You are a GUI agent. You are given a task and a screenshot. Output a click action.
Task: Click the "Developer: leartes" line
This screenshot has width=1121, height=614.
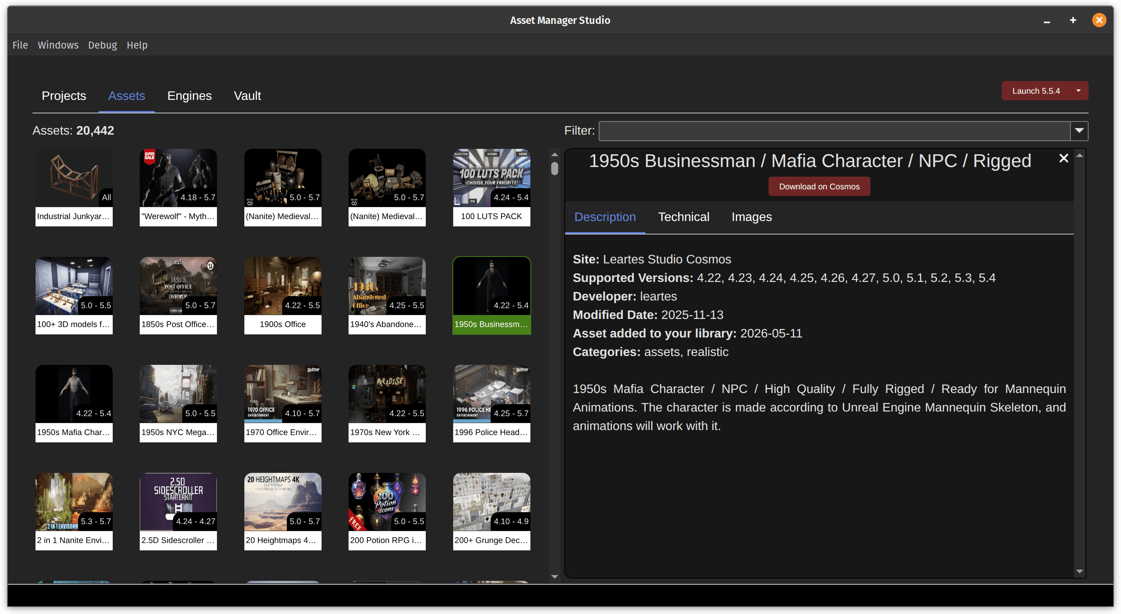[625, 296]
